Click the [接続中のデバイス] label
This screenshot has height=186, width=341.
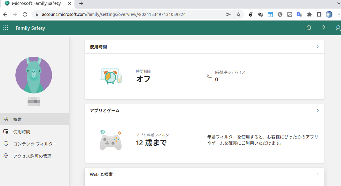coord(231,72)
